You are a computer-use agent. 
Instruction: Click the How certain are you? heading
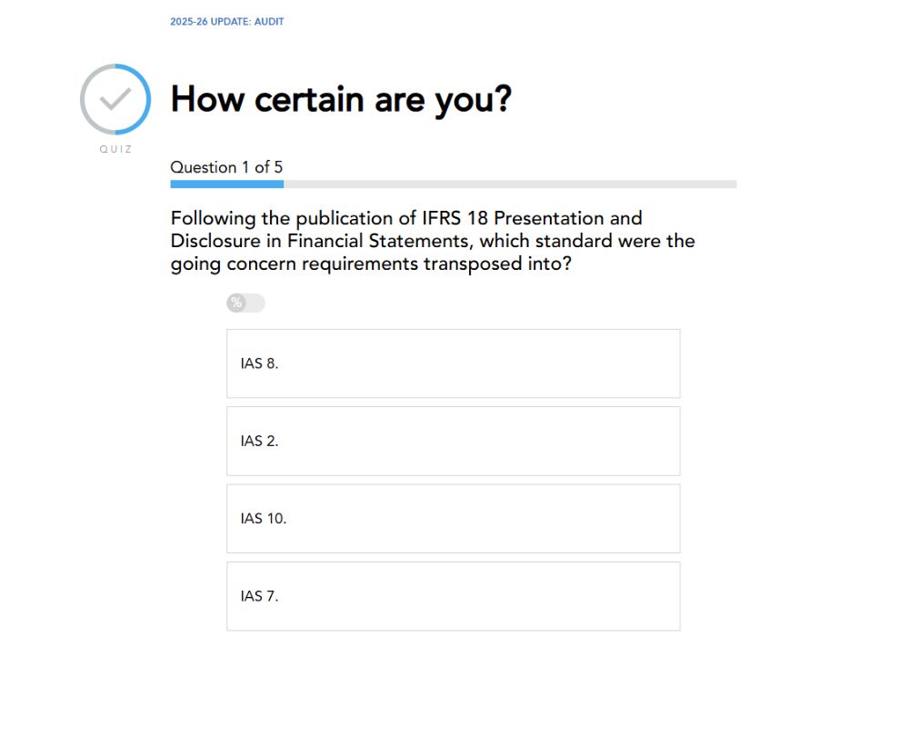(341, 99)
